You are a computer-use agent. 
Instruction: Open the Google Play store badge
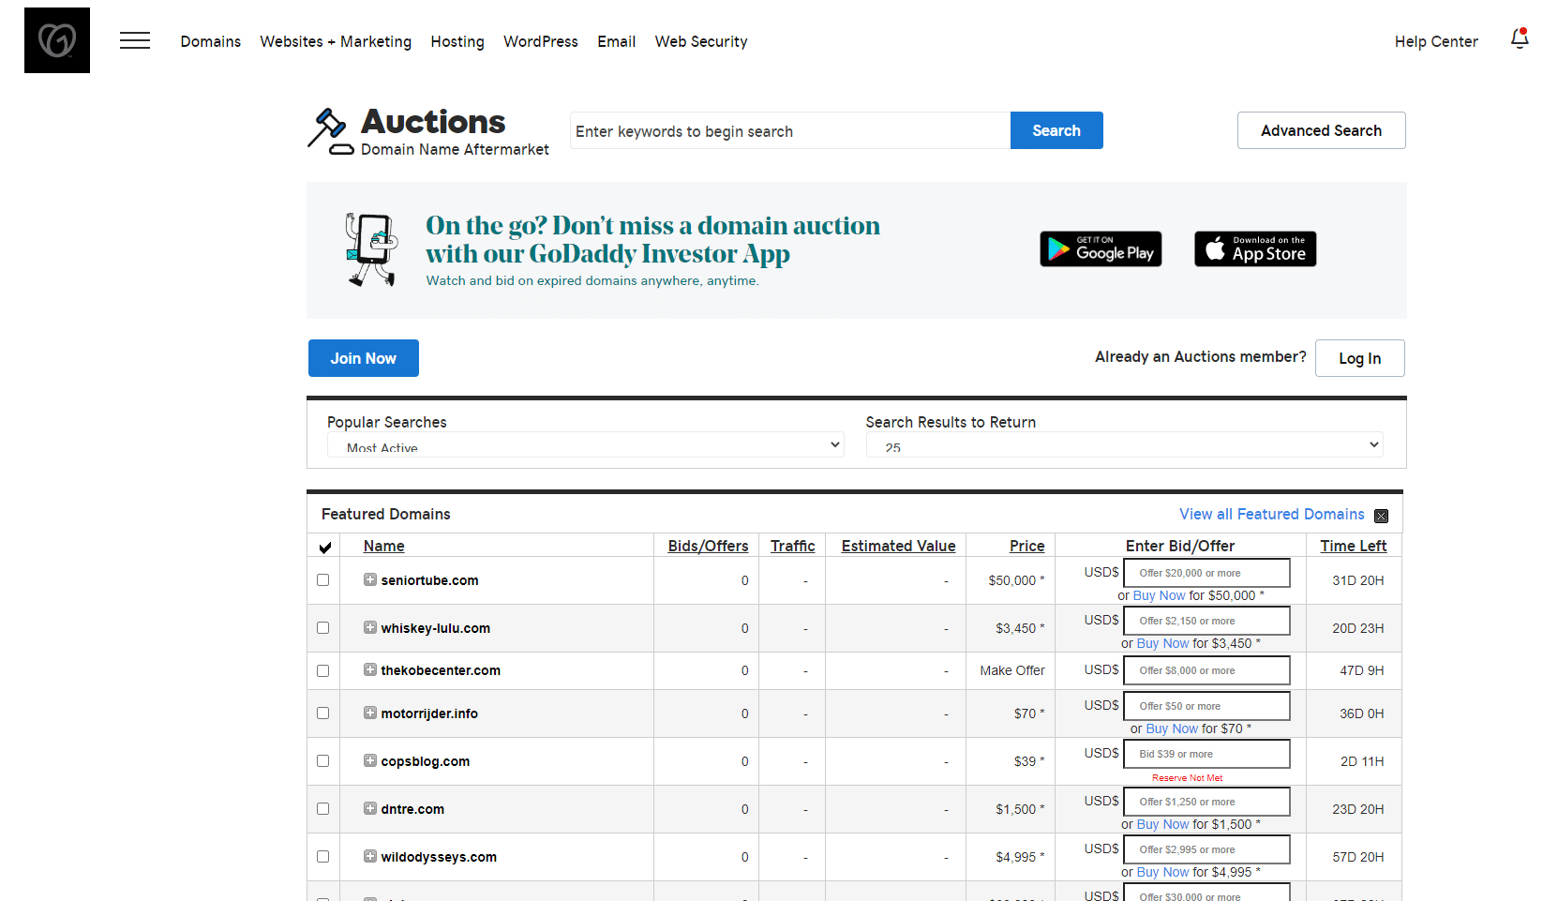pos(1101,249)
